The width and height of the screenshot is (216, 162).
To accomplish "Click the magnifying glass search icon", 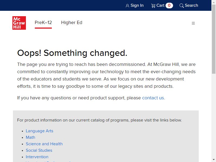I will [x=181, y=6].
